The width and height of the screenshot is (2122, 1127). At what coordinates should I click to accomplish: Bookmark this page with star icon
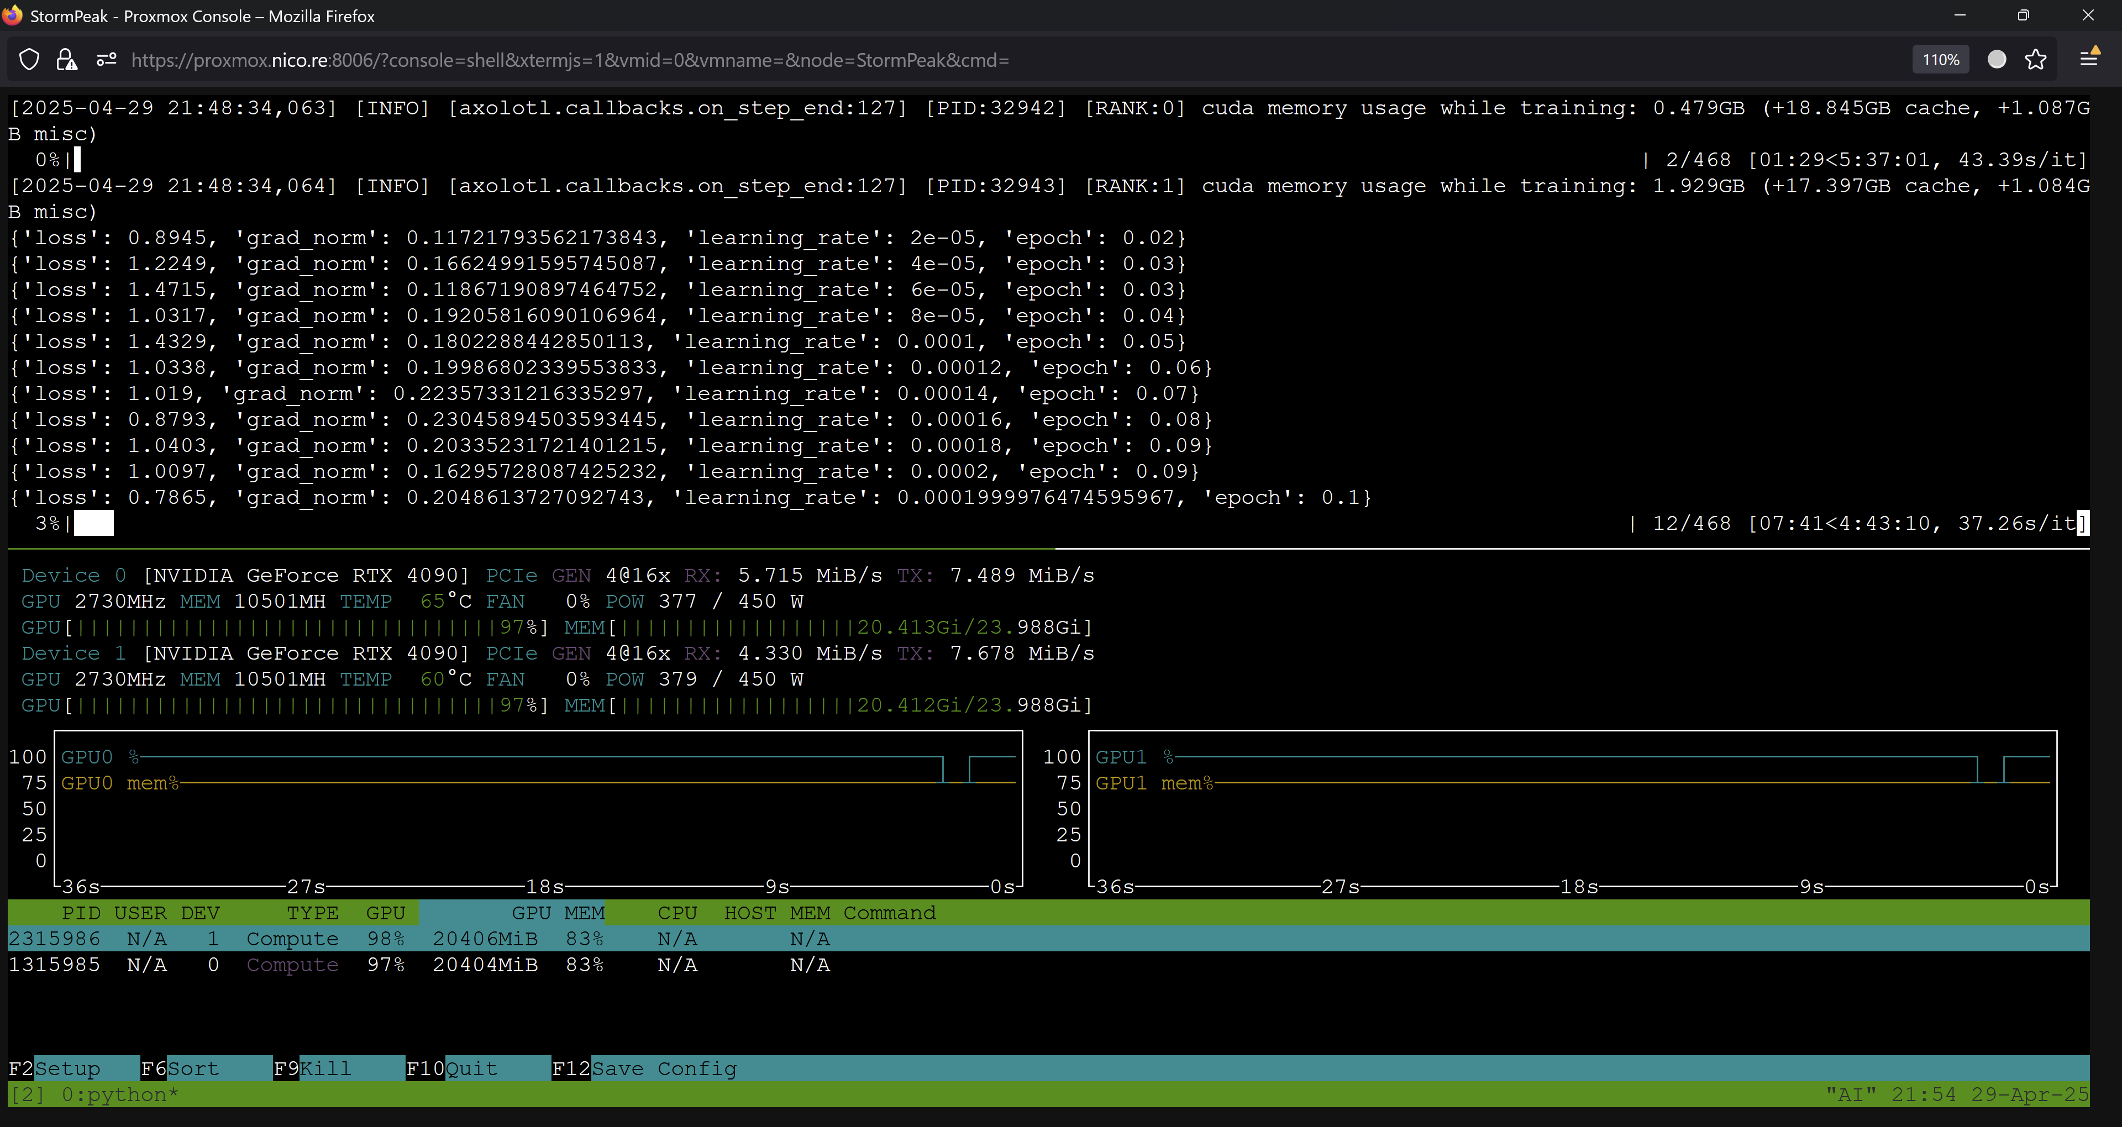point(2035,59)
